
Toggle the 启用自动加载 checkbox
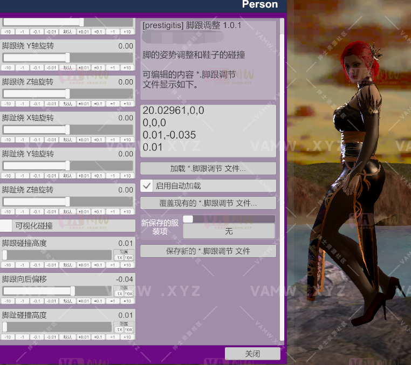pos(146,186)
